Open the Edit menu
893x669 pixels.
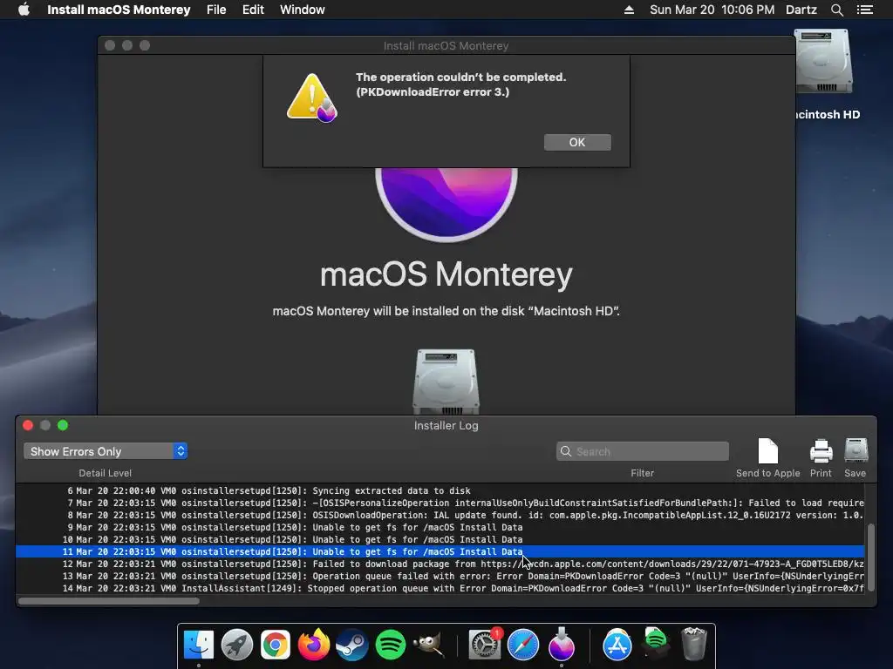tap(253, 10)
